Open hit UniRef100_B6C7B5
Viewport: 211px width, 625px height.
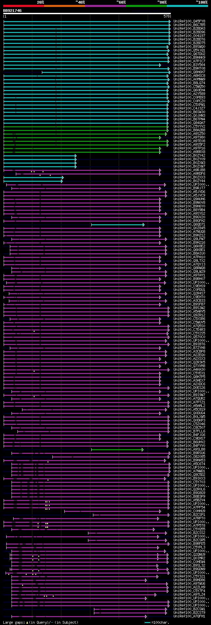(189, 25)
